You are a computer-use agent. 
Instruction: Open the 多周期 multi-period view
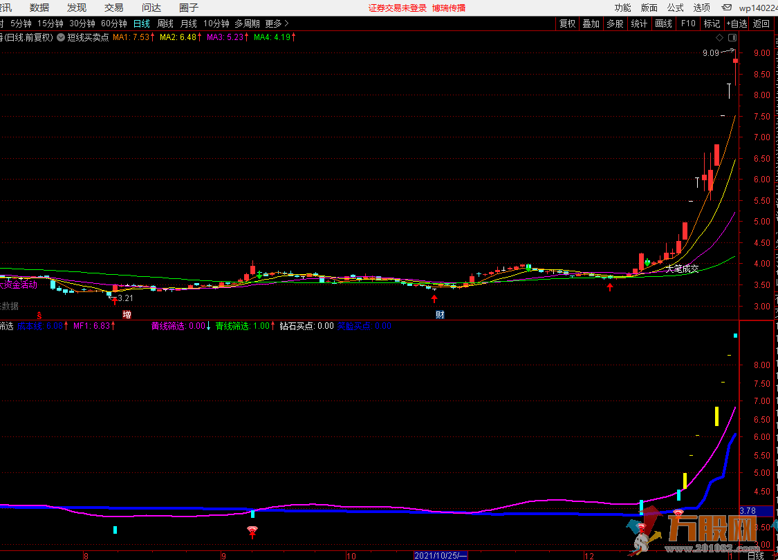(x=247, y=23)
